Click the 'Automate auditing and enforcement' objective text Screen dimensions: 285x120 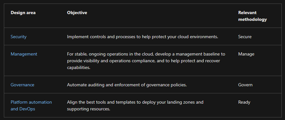click(x=127, y=85)
